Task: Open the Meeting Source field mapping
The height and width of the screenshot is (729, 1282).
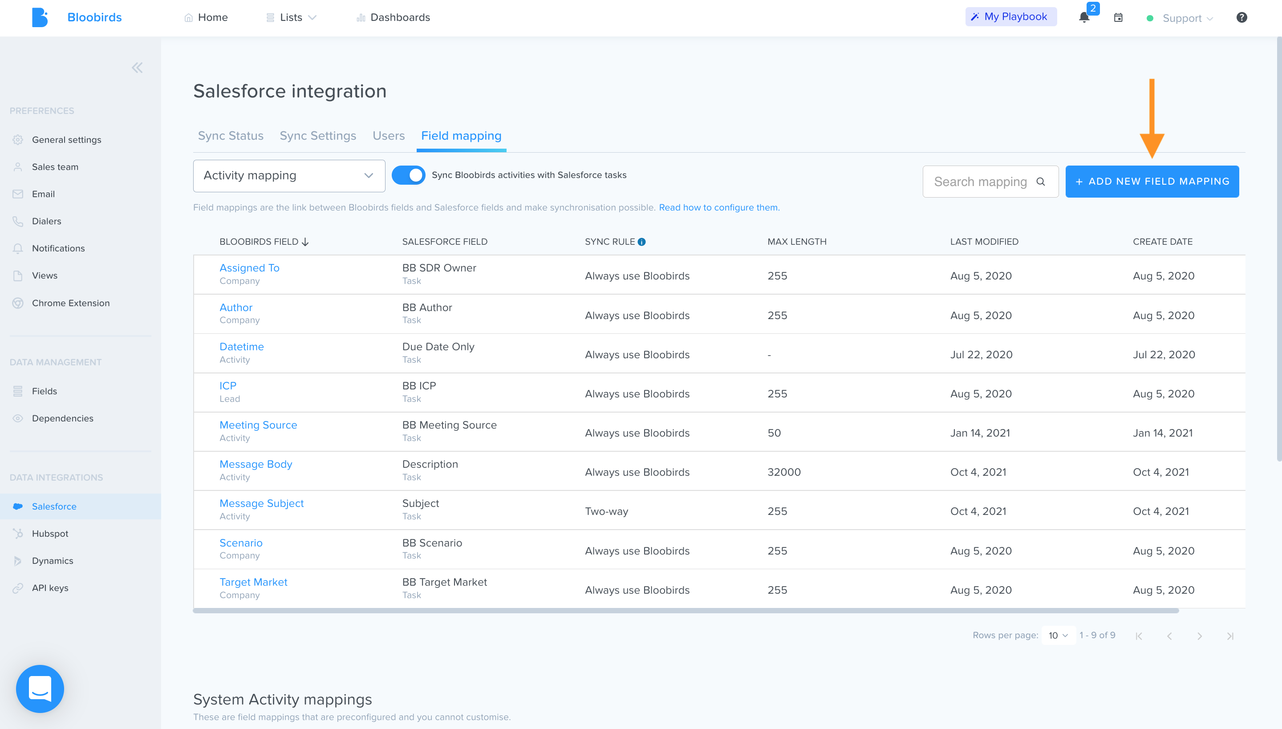Action: (258, 425)
